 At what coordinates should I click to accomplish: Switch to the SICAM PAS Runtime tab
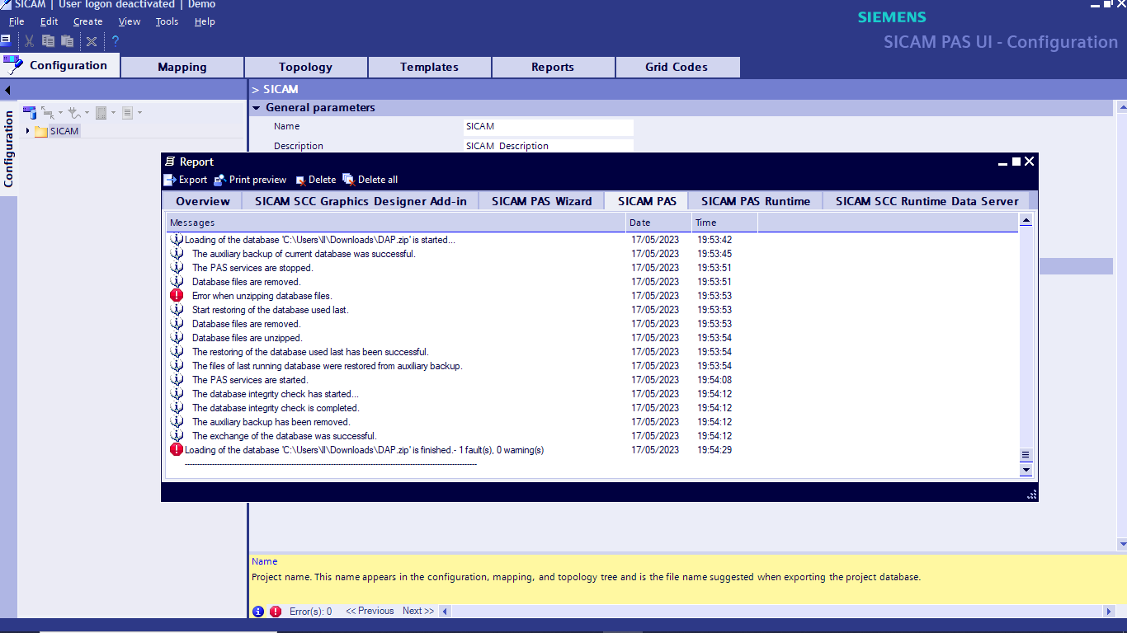756,201
